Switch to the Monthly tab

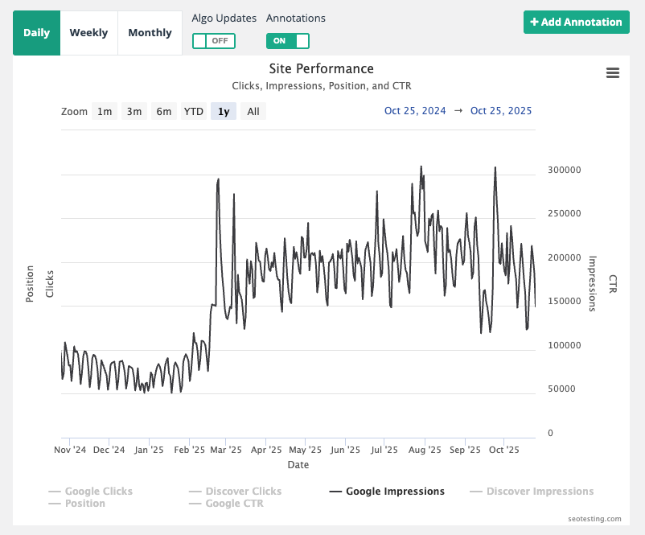[150, 33]
